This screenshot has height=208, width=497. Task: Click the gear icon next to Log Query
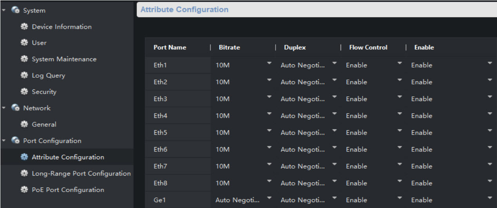[x=25, y=76]
